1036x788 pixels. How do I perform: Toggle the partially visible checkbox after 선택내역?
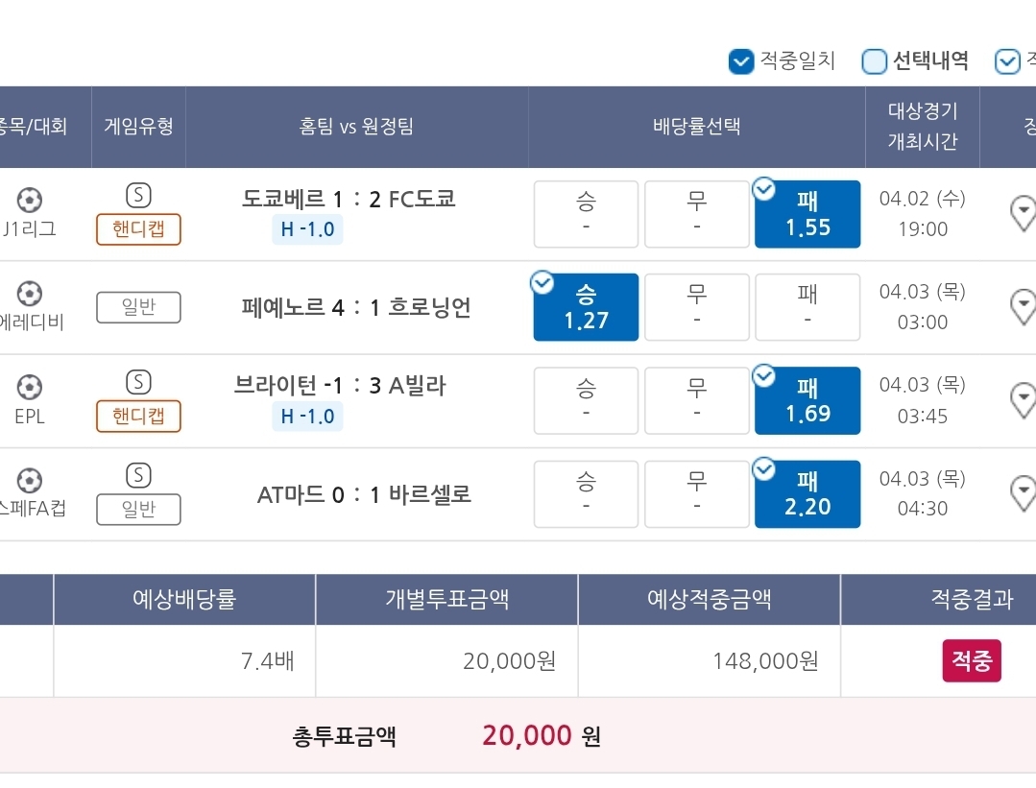pos(1007,61)
